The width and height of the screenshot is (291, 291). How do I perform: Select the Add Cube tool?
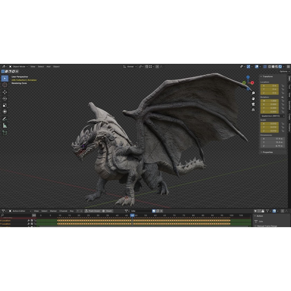click(5, 133)
